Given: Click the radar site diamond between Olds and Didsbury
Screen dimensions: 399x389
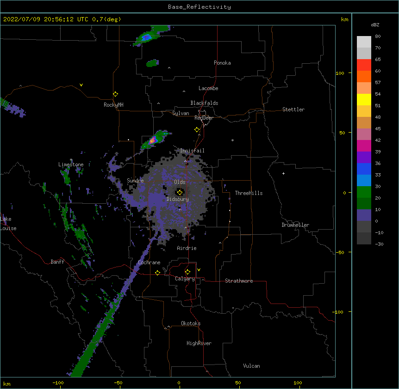Looking at the screenshot, I should coord(180,192).
